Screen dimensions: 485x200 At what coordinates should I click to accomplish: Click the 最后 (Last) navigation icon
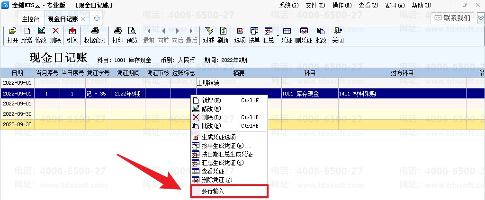[x=191, y=35]
